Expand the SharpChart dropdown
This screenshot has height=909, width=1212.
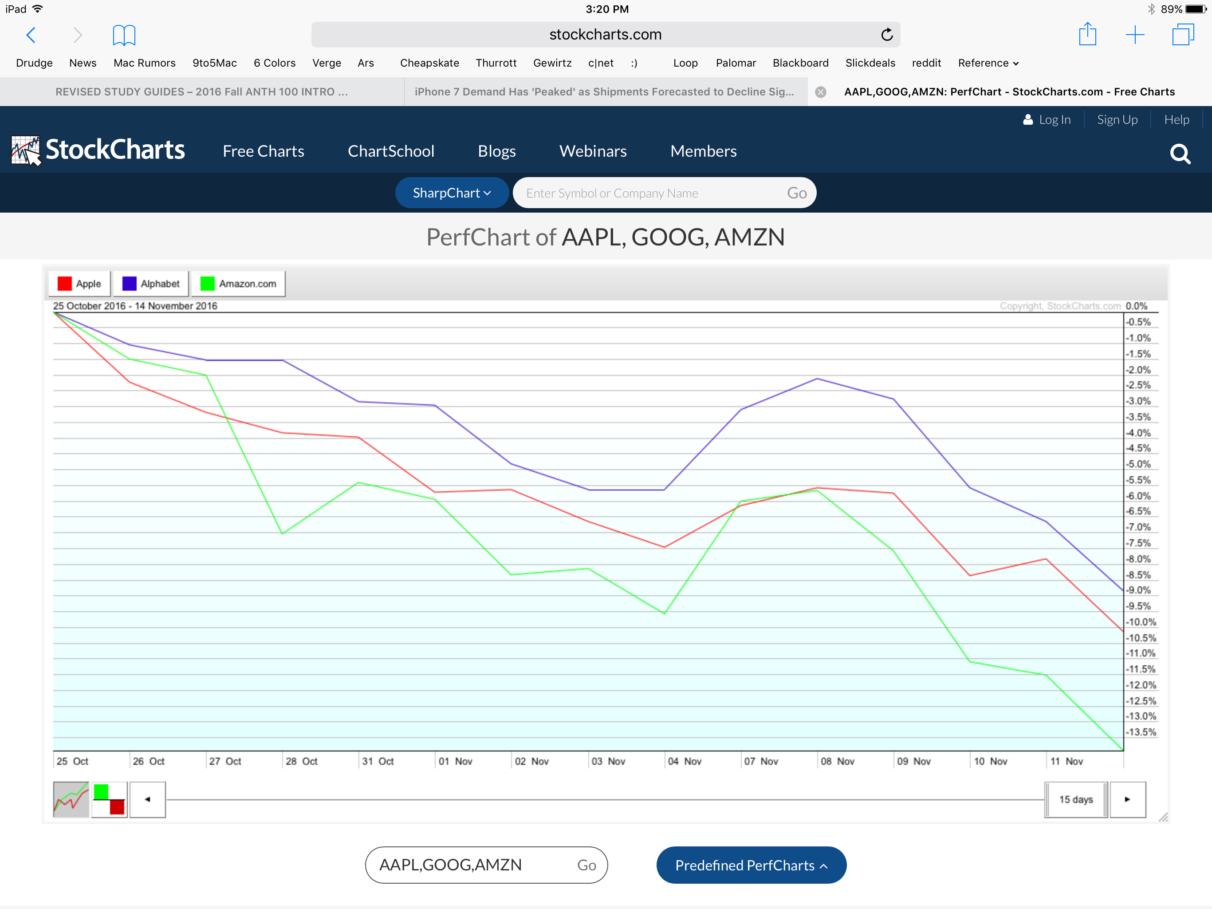coord(452,193)
